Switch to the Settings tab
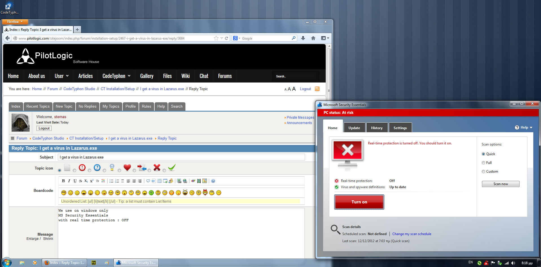 tap(400, 128)
